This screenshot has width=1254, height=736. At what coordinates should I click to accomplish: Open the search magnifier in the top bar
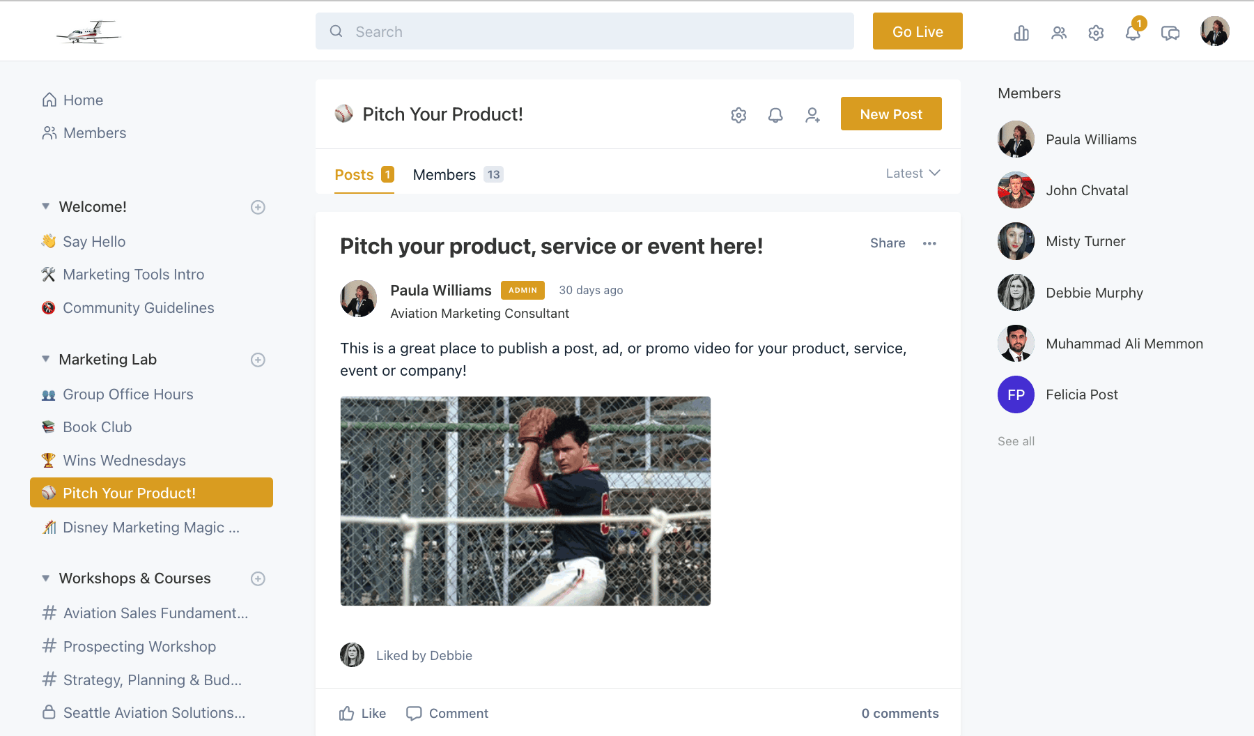(336, 31)
